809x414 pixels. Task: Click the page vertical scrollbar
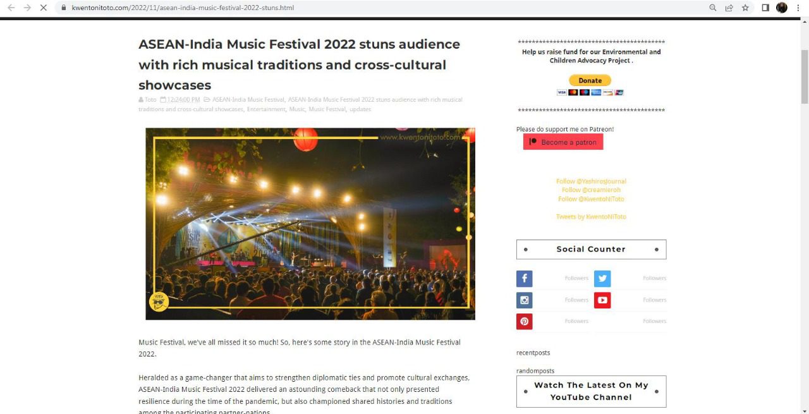point(805,76)
